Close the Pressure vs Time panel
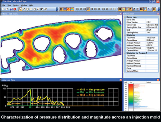 121,80
